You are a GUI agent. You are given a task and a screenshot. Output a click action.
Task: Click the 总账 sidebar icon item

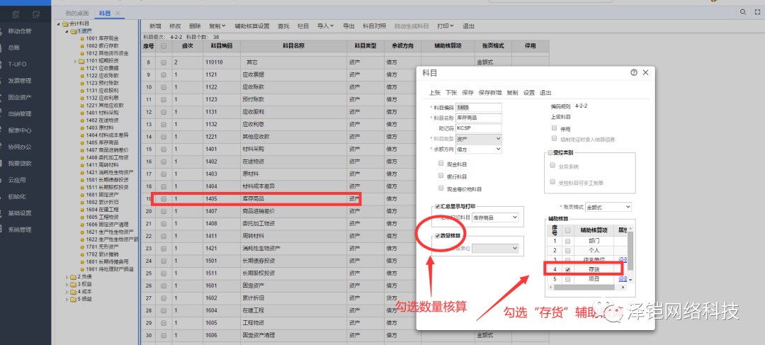15,47
